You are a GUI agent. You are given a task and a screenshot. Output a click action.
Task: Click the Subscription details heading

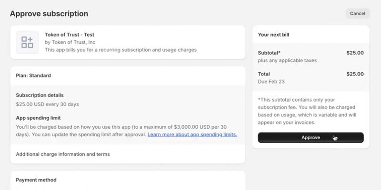(x=40, y=95)
